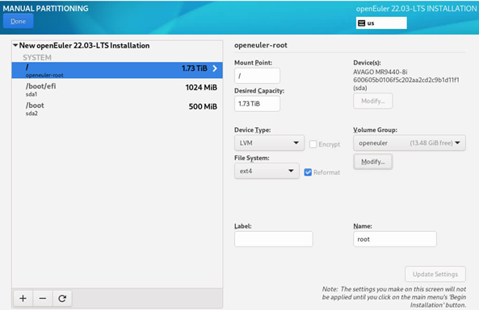Click the remove mount point minus icon
Screen dimensions: 479x310
pos(43,298)
